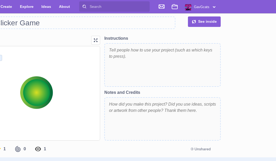Image resolution: width=276 pixels, height=161 pixels.
Task: Click the green ball sprite on the stage
Action: click(x=36, y=93)
